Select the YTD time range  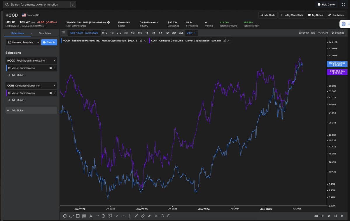(x=140, y=33)
